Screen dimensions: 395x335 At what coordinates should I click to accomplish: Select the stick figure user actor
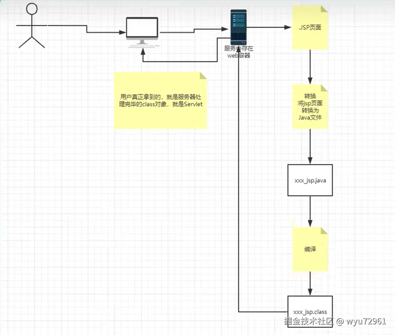[x=32, y=25]
